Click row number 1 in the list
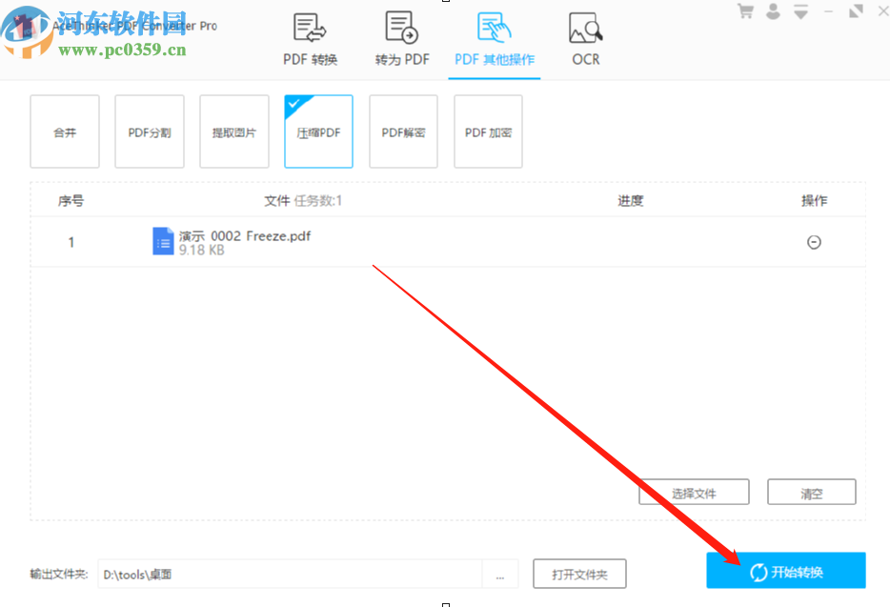 click(71, 242)
